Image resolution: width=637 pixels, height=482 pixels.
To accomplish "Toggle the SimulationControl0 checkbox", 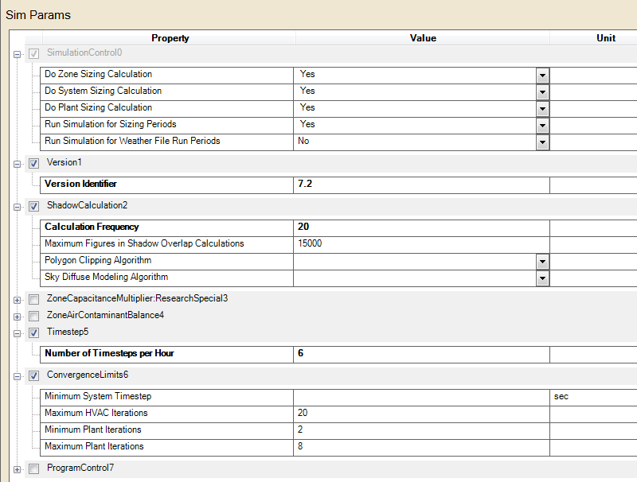I will pos(33,53).
